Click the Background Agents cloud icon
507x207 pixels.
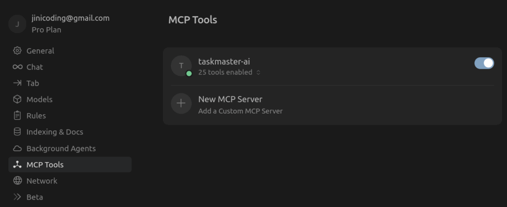click(17, 148)
